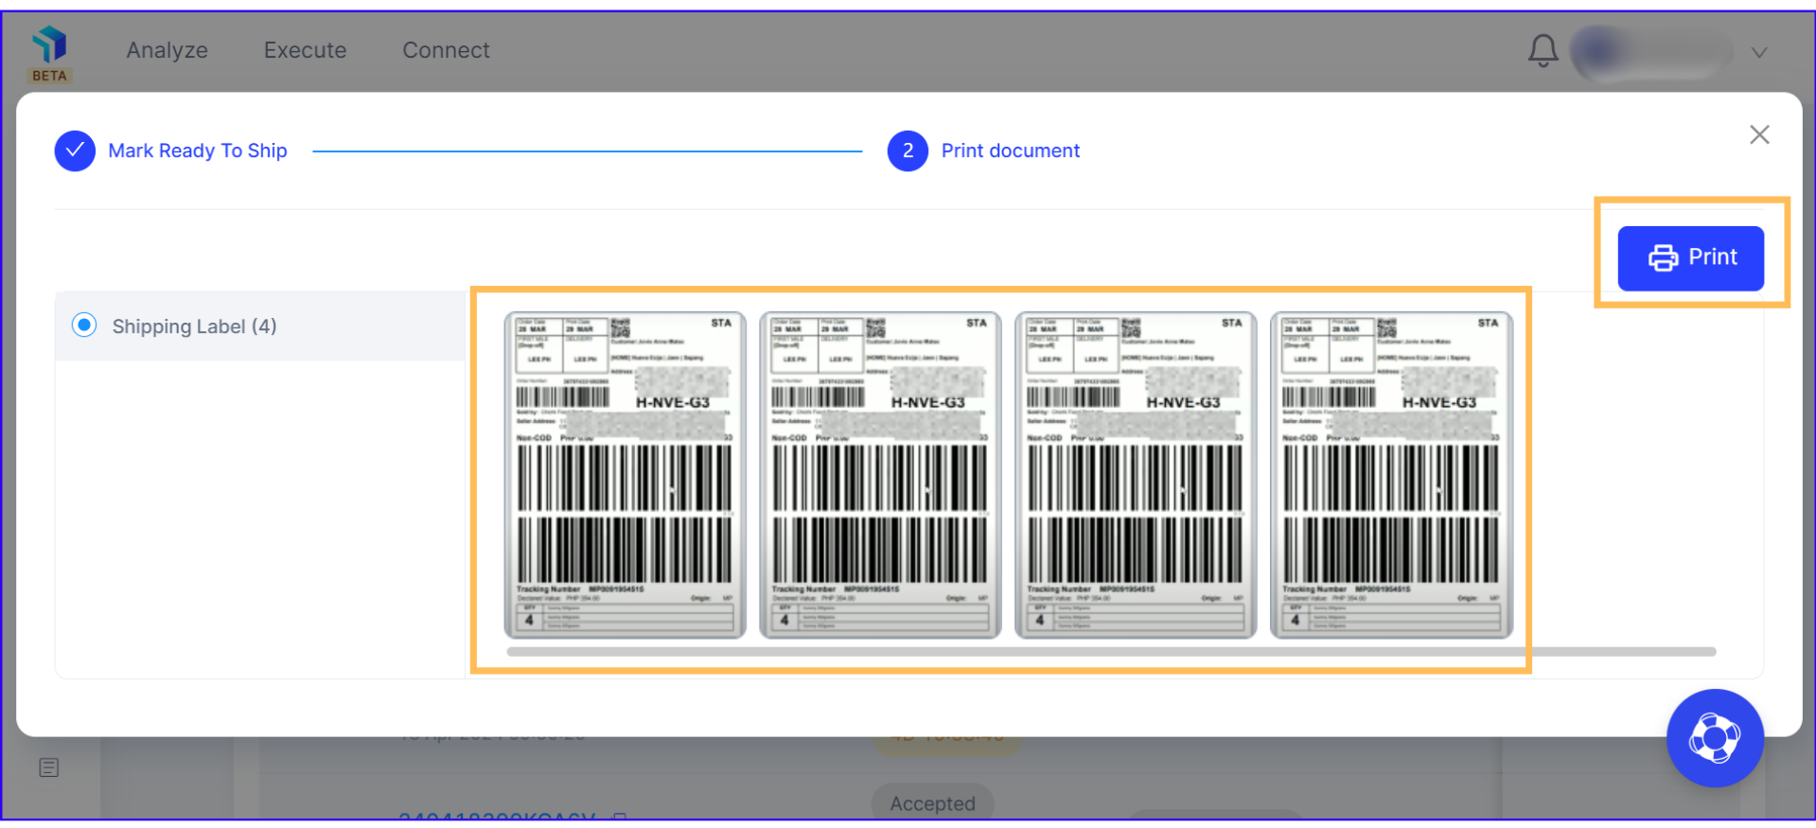Expand the user account dropdown arrow
The height and width of the screenshot is (828, 1816).
(x=1758, y=53)
